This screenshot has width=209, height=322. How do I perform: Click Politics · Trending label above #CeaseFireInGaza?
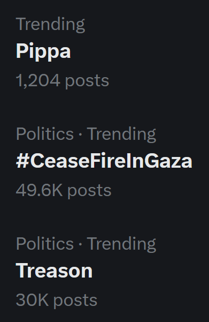click(86, 134)
